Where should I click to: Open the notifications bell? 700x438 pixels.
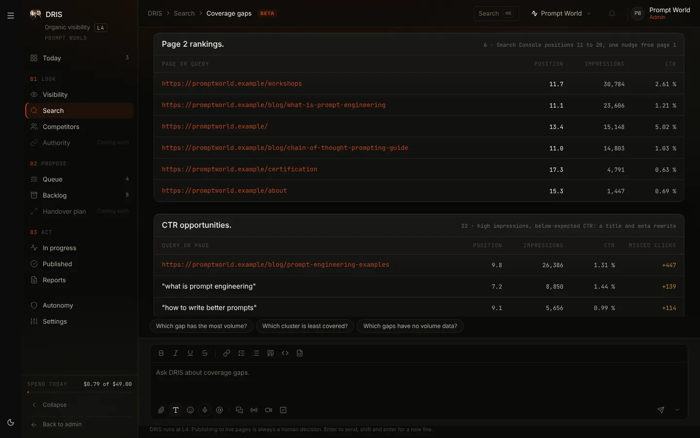[612, 14]
